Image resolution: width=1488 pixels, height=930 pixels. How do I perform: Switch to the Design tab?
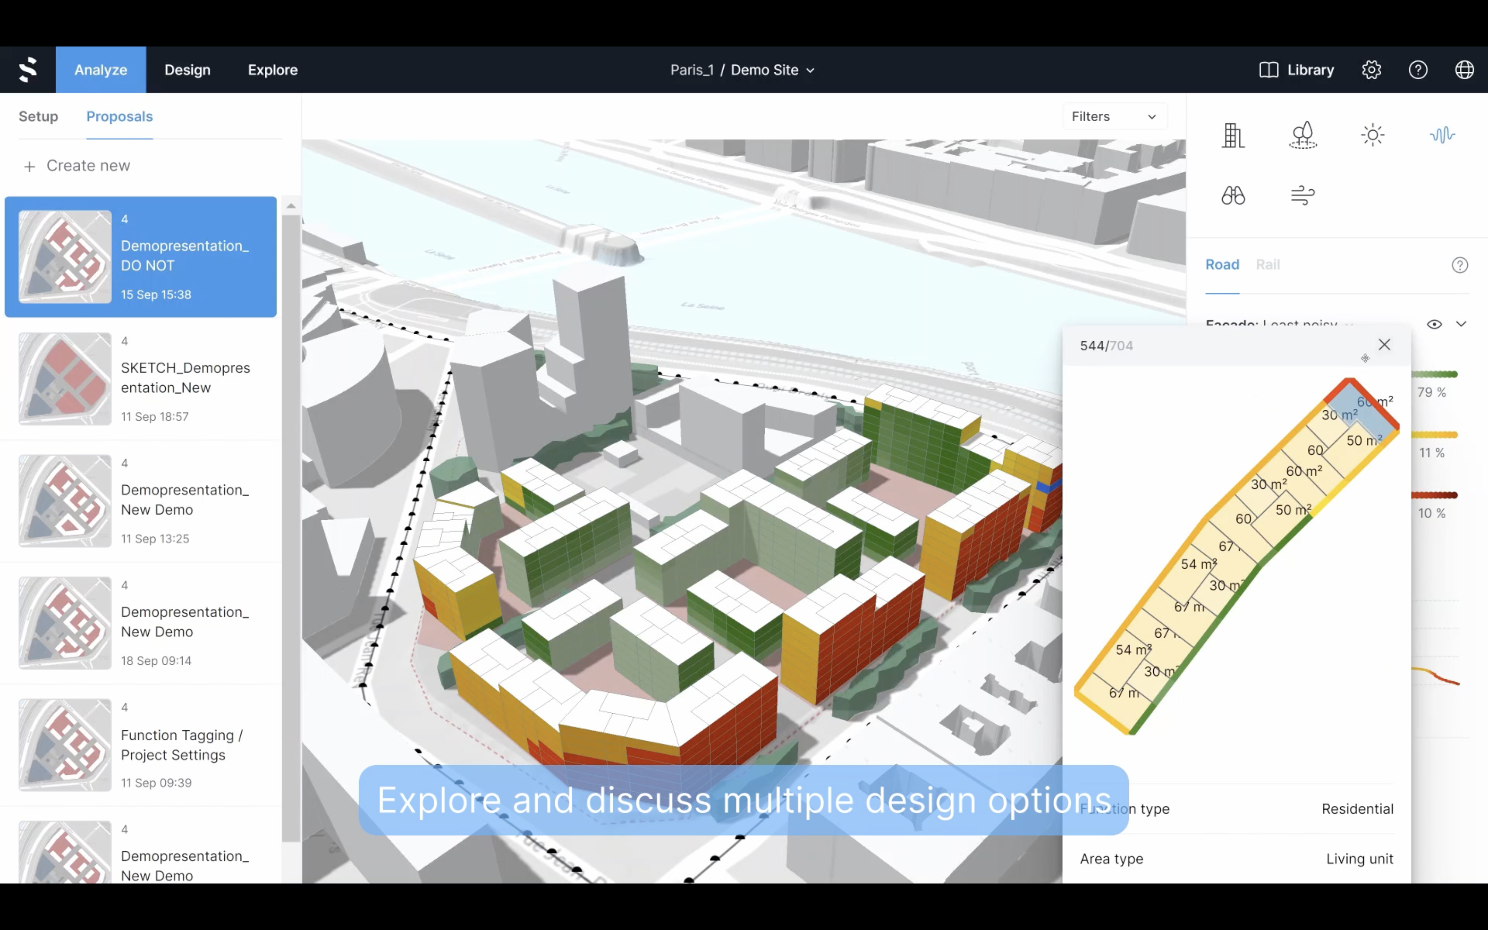[187, 69]
